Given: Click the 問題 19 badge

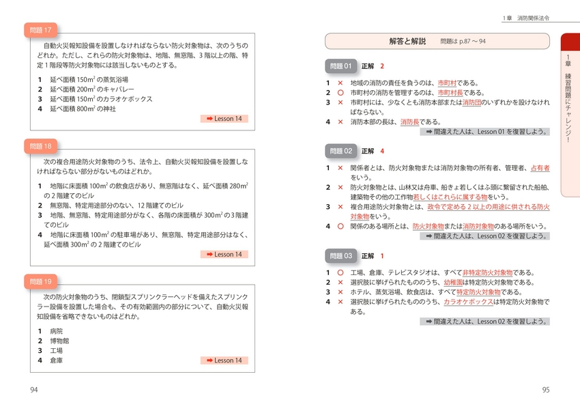Looking at the screenshot, I should 41,281.
